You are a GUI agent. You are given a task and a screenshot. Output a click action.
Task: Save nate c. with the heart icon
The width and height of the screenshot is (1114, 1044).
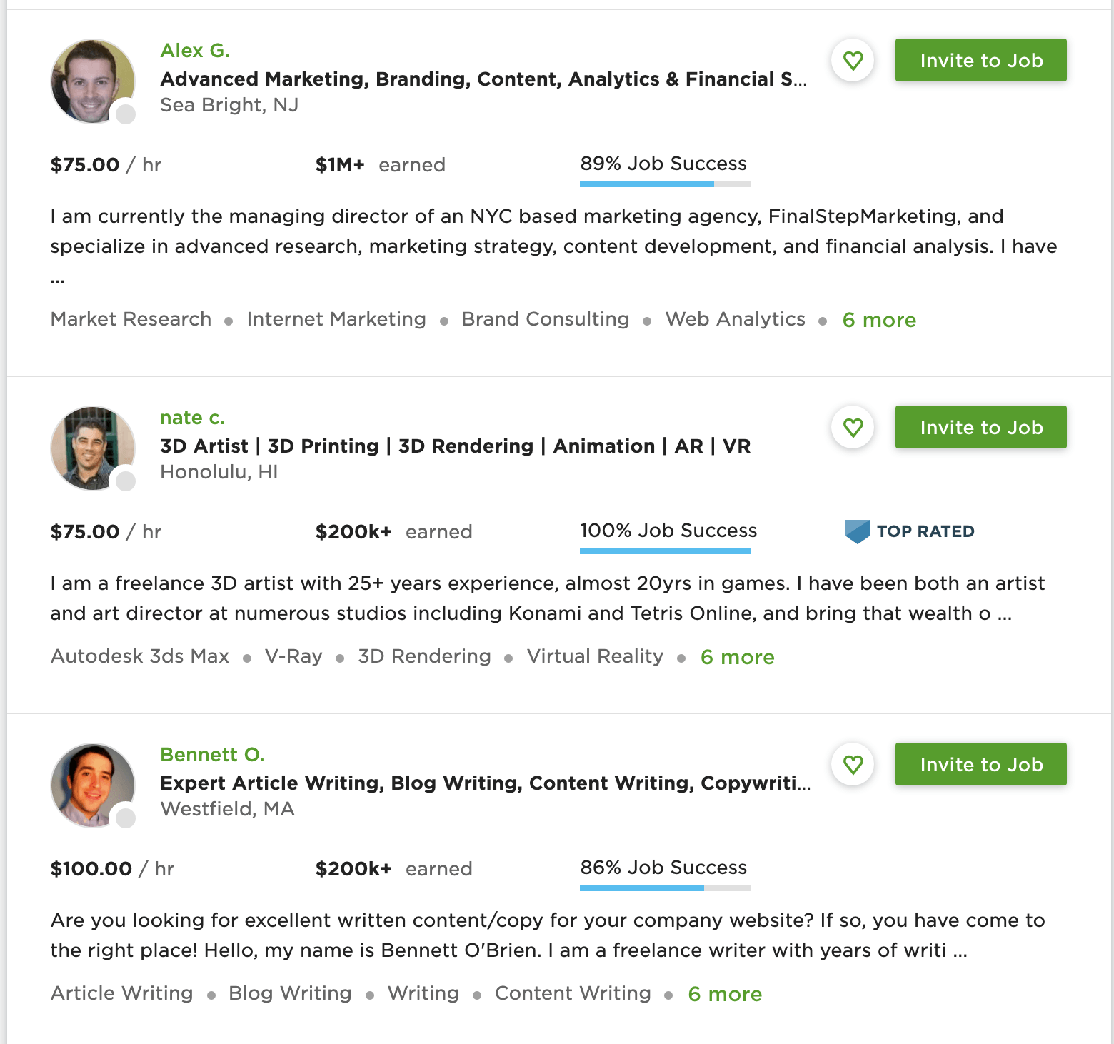click(x=852, y=428)
